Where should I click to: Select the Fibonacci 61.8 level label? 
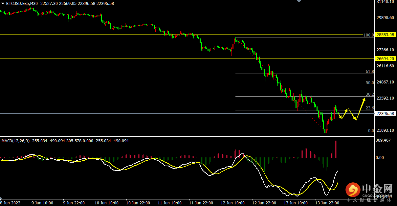tap(370, 71)
